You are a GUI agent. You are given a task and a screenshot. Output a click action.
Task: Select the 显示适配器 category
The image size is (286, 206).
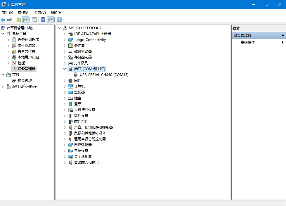pos(83,157)
